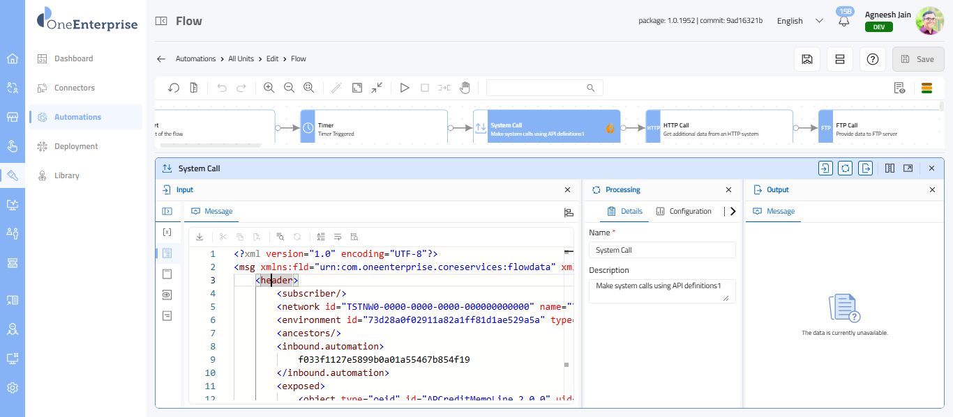Open Connectors in the side menu
The height and width of the screenshot is (417, 953).
[x=75, y=88]
